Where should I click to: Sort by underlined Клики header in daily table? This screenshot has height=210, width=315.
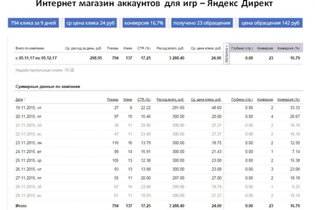pyautogui.click(x=128, y=99)
